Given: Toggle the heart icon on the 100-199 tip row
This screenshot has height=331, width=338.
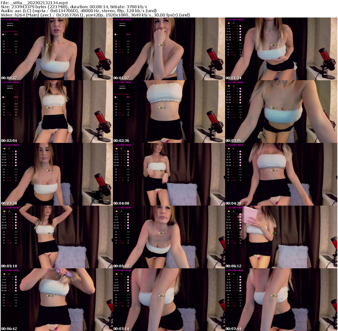Looking at the screenshot, I should (x=240, y=222).
